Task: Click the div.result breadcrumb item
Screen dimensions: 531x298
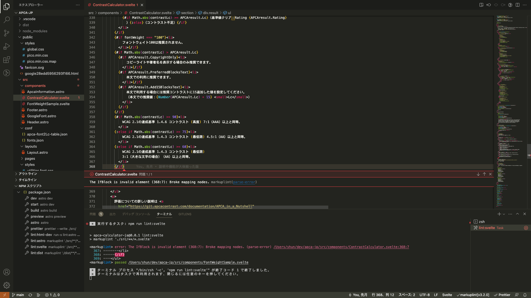Action: point(211,13)
